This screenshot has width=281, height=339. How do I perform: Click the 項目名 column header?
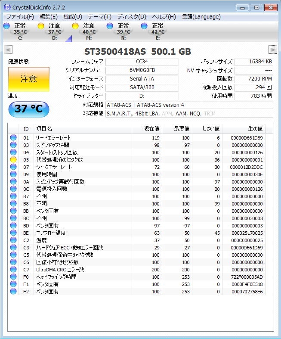pos(83,129)
